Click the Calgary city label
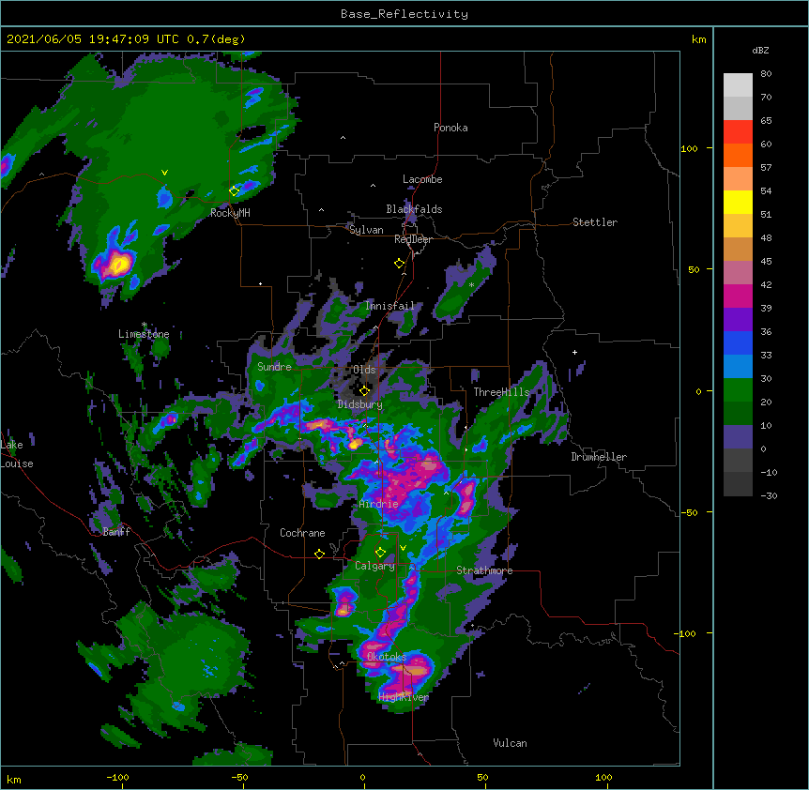809x790 pixels. coord(374,566)
